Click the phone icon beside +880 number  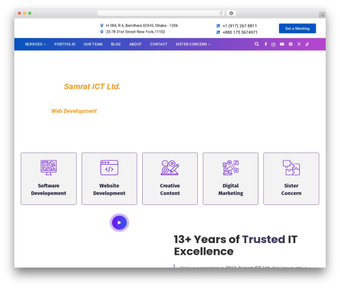coord(218,32)
